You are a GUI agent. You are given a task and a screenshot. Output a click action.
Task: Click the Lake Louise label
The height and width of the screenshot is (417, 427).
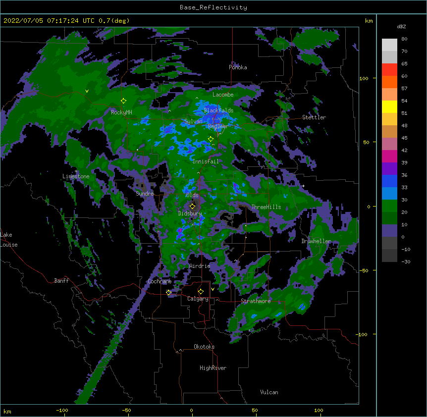point(9,240)
